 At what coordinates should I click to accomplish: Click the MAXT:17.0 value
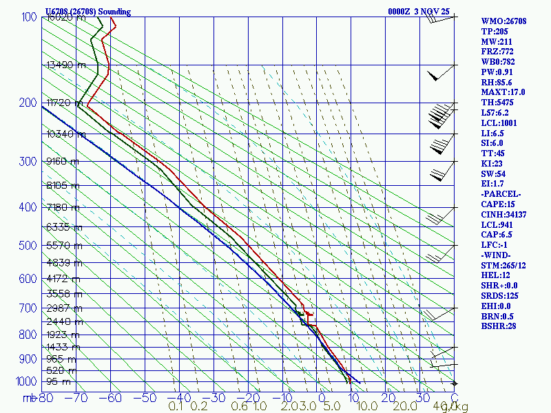point(503,92)
